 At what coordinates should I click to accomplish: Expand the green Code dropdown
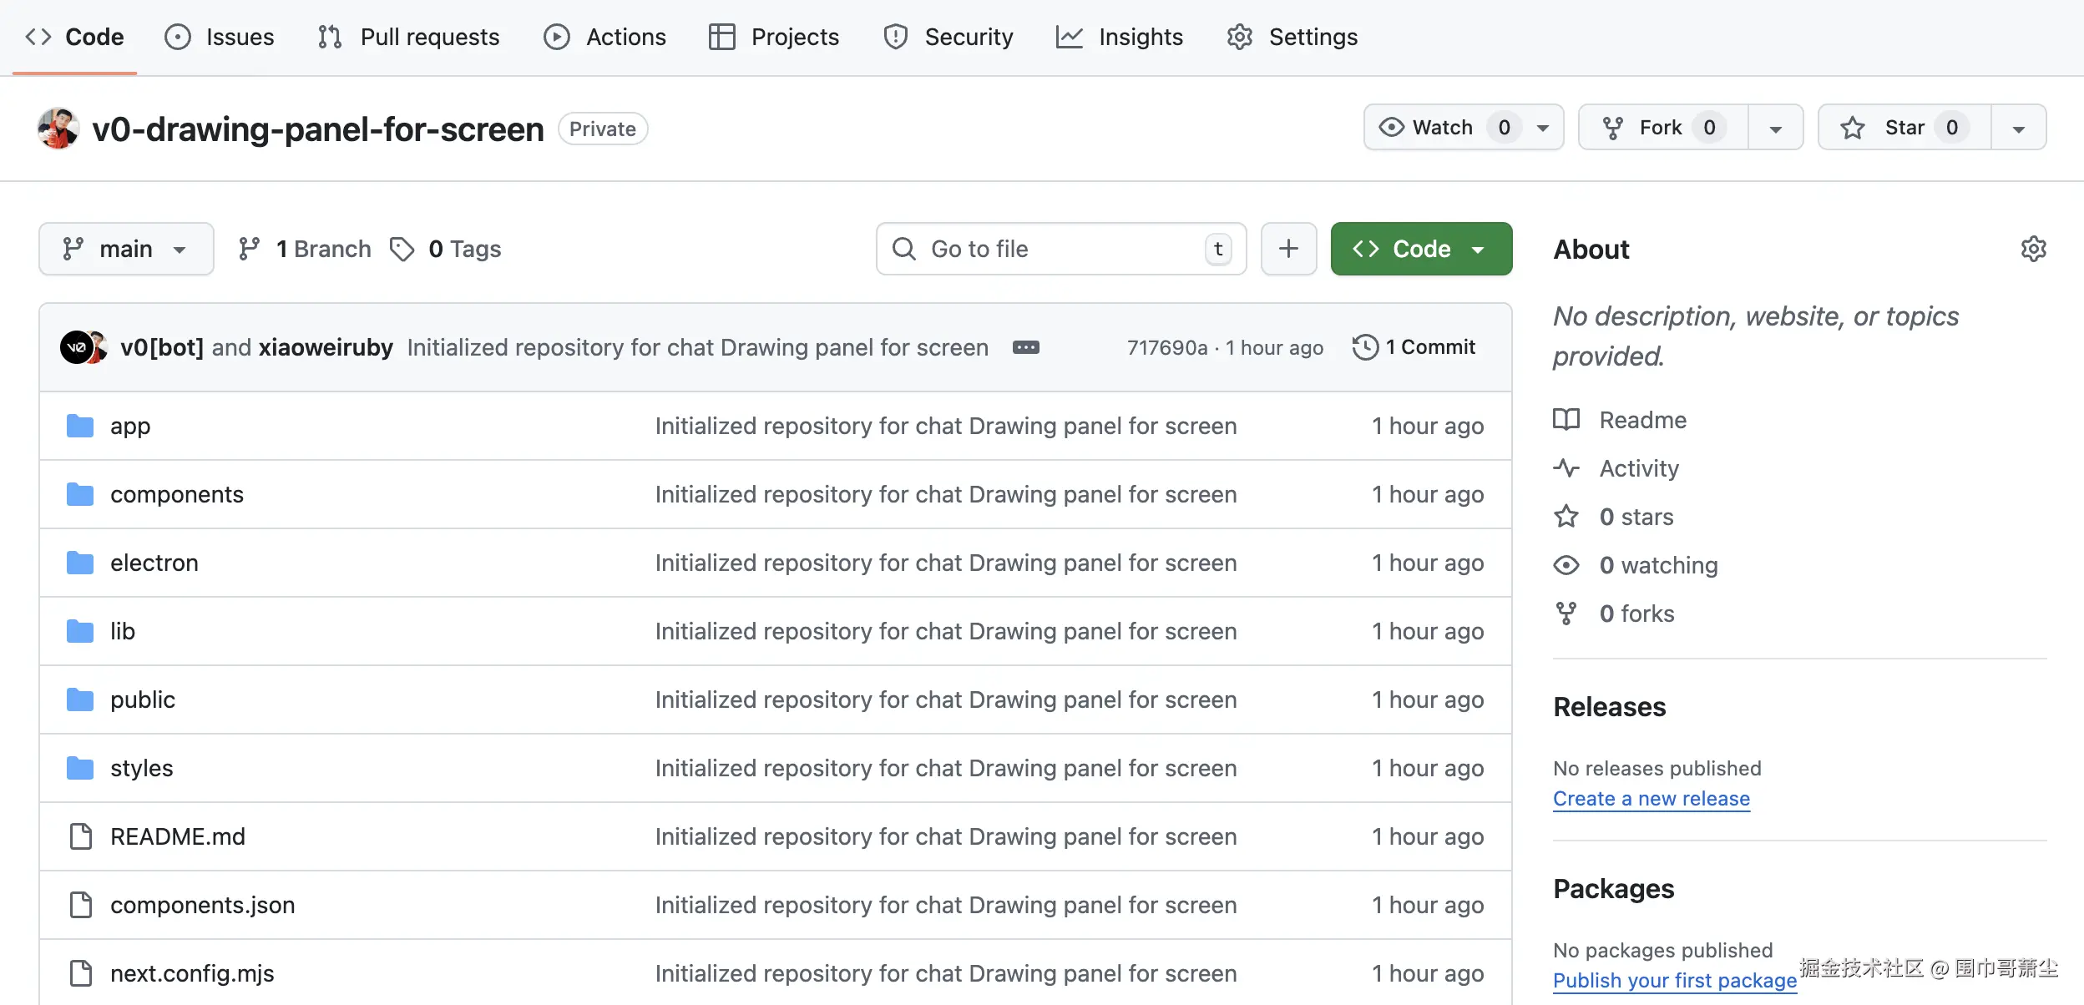pos(1421,249)
